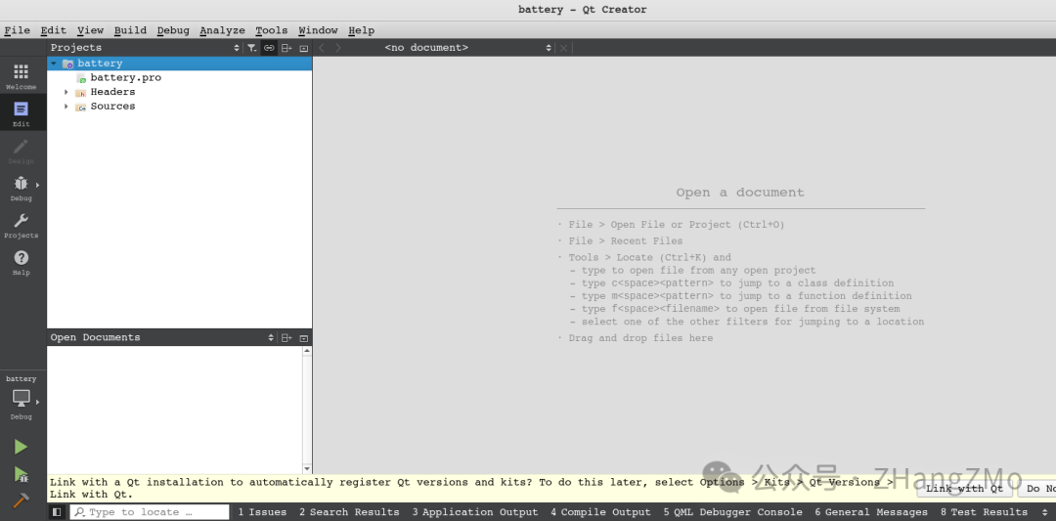Split the Projects pane
Screen dimensions: 1056x521
[286, 48]
